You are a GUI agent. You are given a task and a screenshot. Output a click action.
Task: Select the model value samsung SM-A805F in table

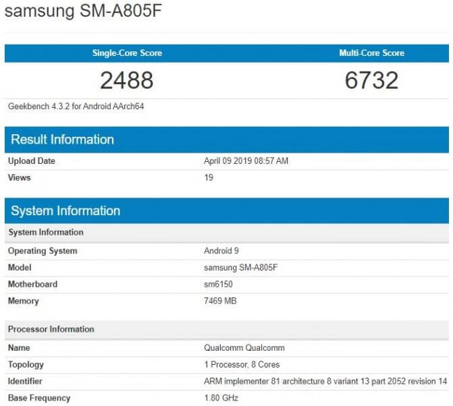[240, 268]
